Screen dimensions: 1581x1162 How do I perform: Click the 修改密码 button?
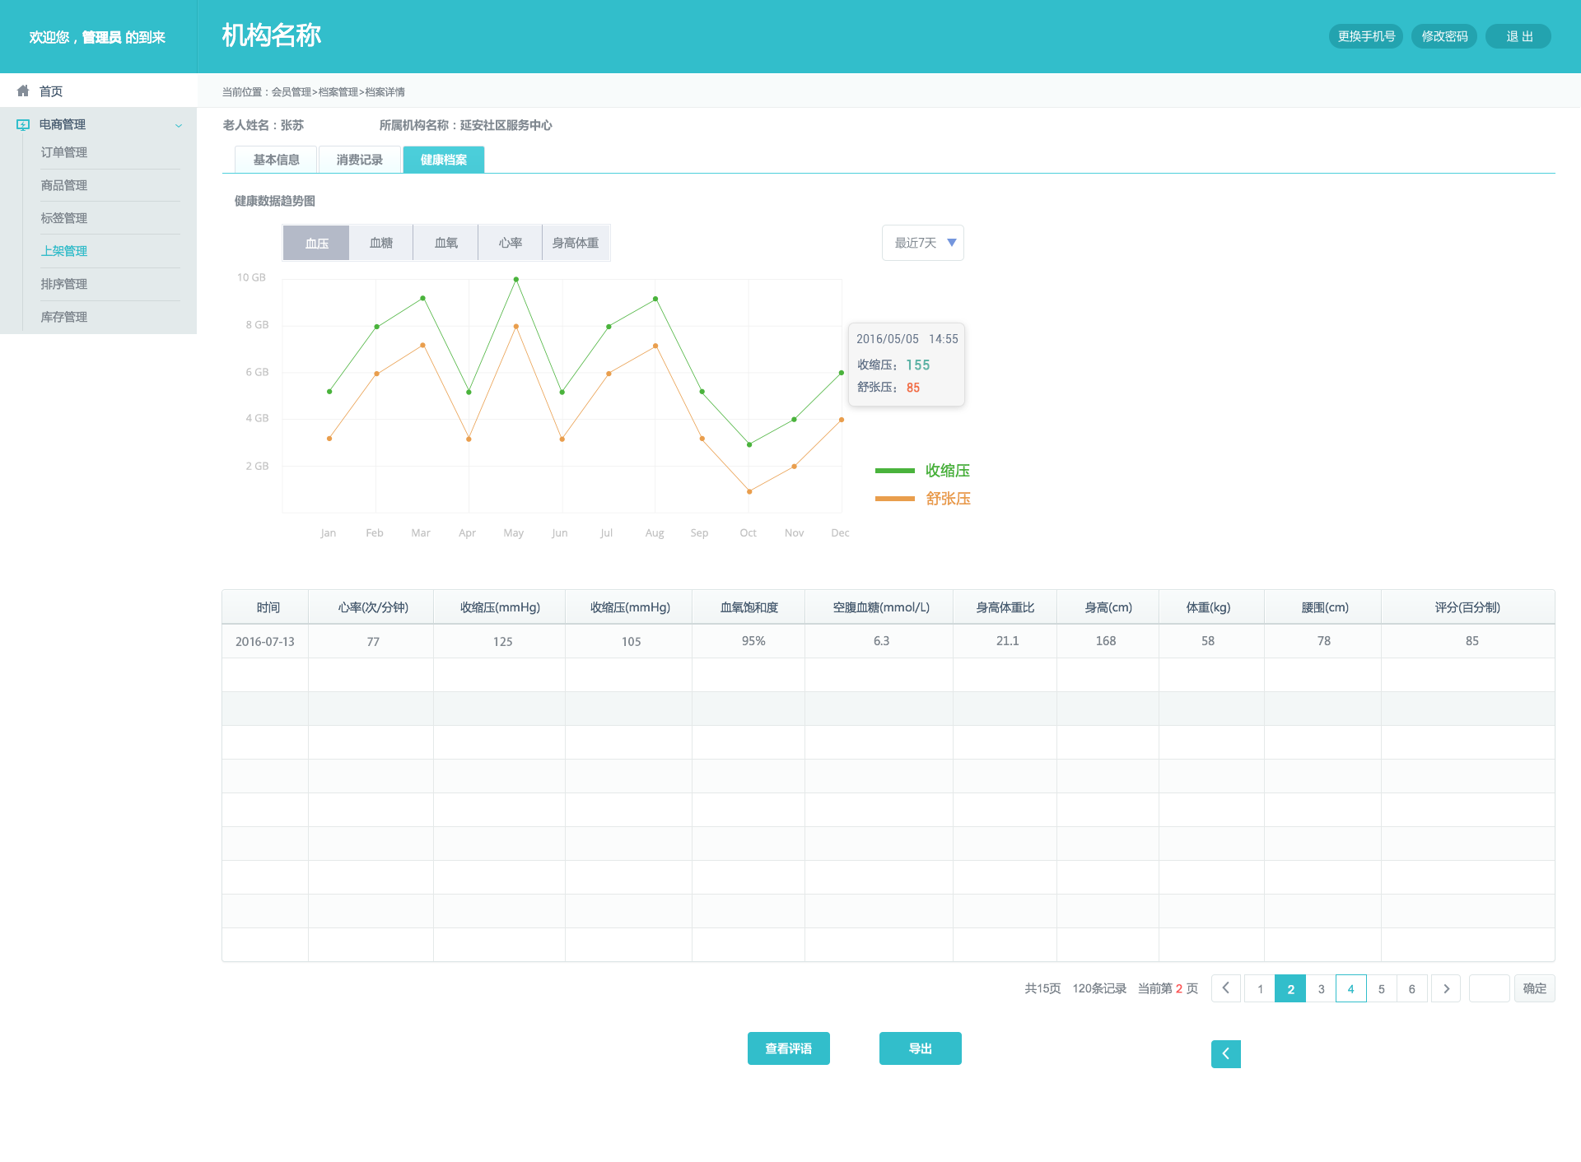point(1444,36)
